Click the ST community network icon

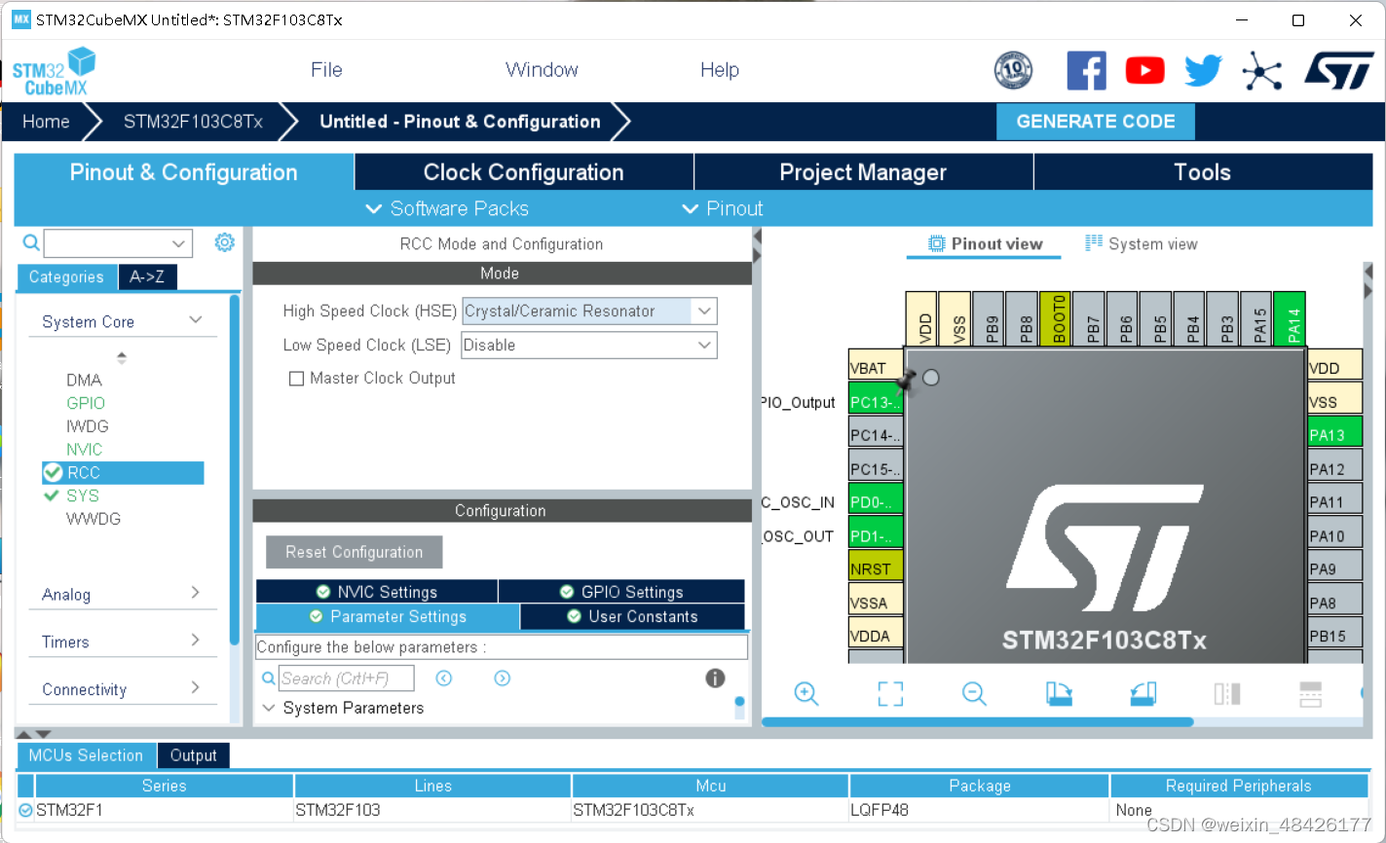1262,71
